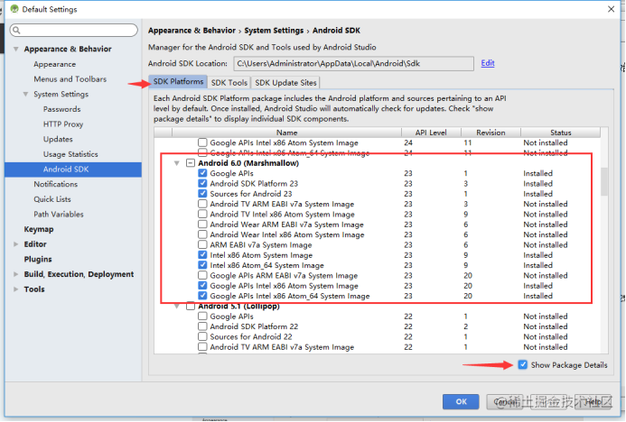Switch to SDK Tools tab
The image size is (626, 422).
click(x=229, y=82)
